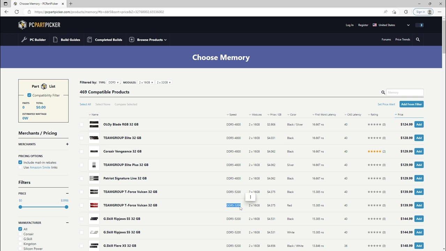
Task: Open Corsair Vengeance 32 GB thumbnail
Action: point(94,151)
